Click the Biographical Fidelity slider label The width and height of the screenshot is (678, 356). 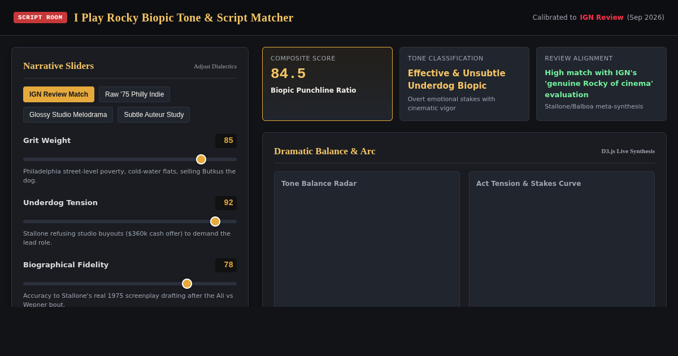tap(66, 265)
